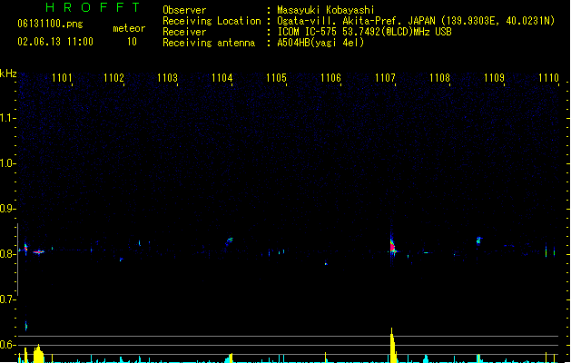Click the 0.7 kHz frequency axis label

[x=7, y=299]
